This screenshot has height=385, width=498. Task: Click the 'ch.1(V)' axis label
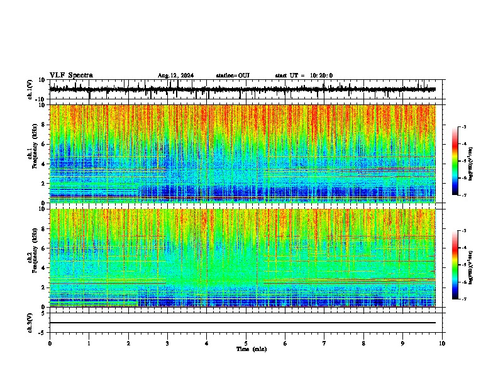tap(30, 89)
